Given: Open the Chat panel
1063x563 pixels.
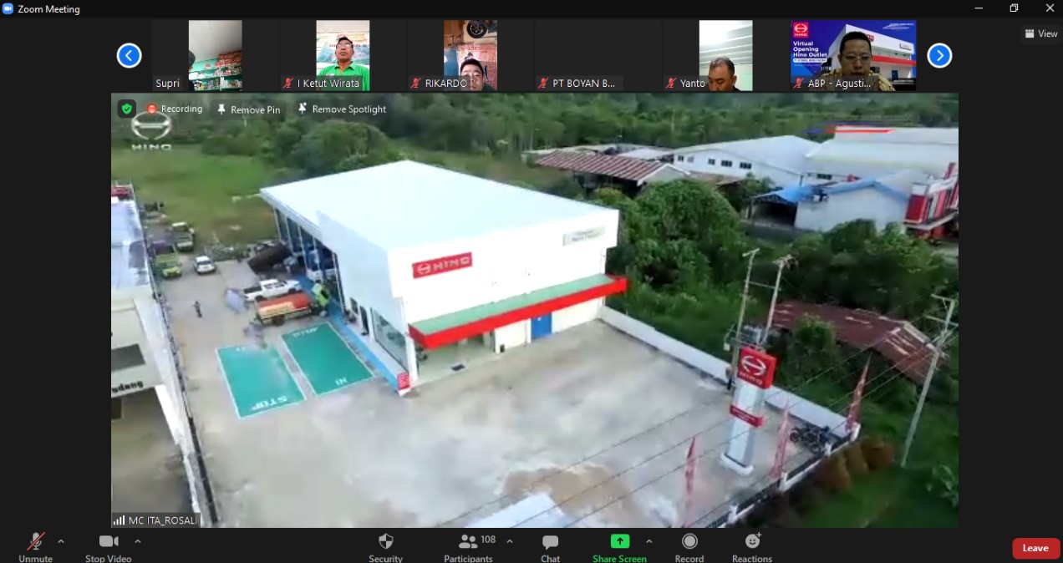Looking at the screenshot, I should pos(550,546).
